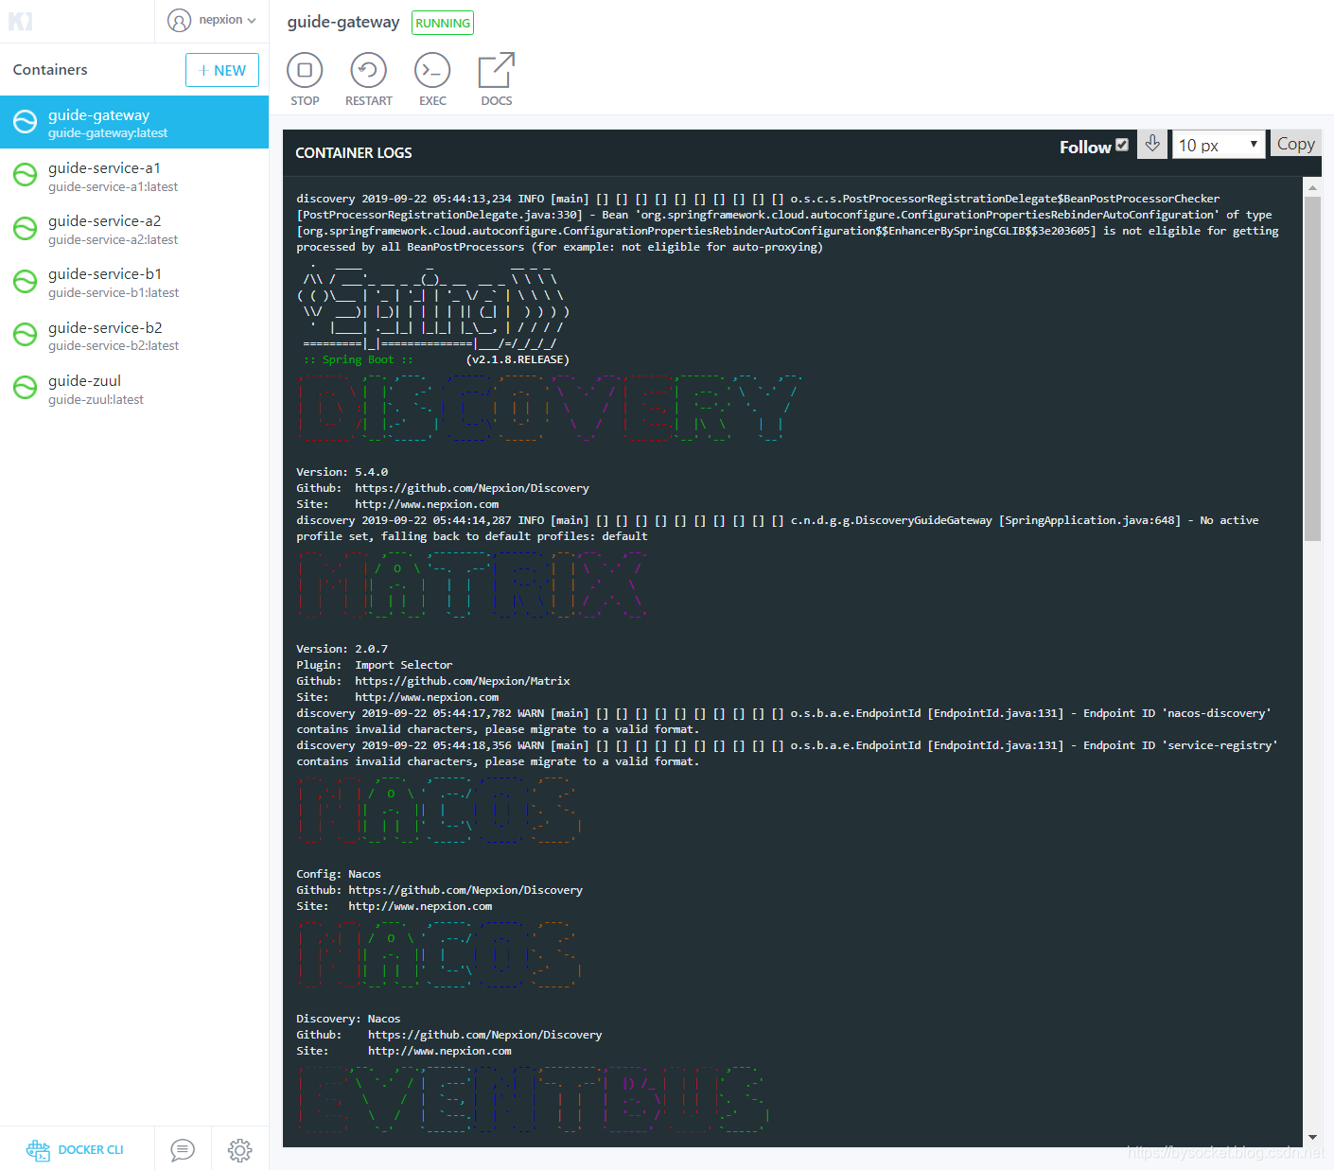Viewport: 1334px width, 1170px height.
Task: Click the RUNNING status badge
Action: pyautogui.click(x=443, y=23)
